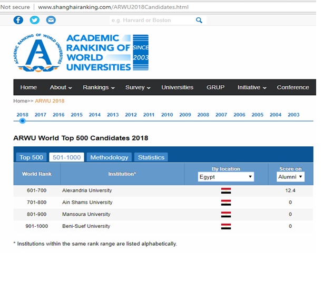Select year 2008 on timeline
The image size is (333, 282).
pyautogui.click(x=203, y=115)
